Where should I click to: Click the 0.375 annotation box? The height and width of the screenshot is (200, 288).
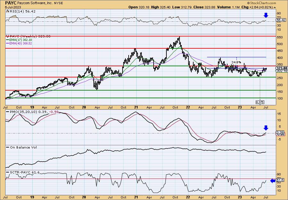pos(260,102)
